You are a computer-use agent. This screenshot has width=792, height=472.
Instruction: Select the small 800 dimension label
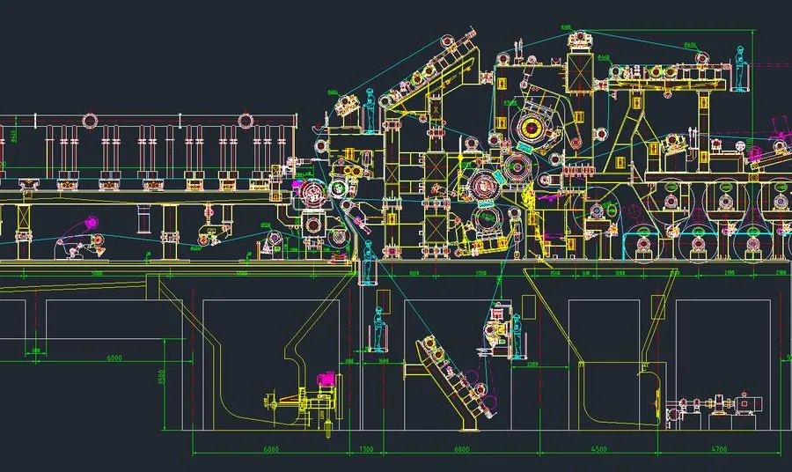(x=36, y=350)
